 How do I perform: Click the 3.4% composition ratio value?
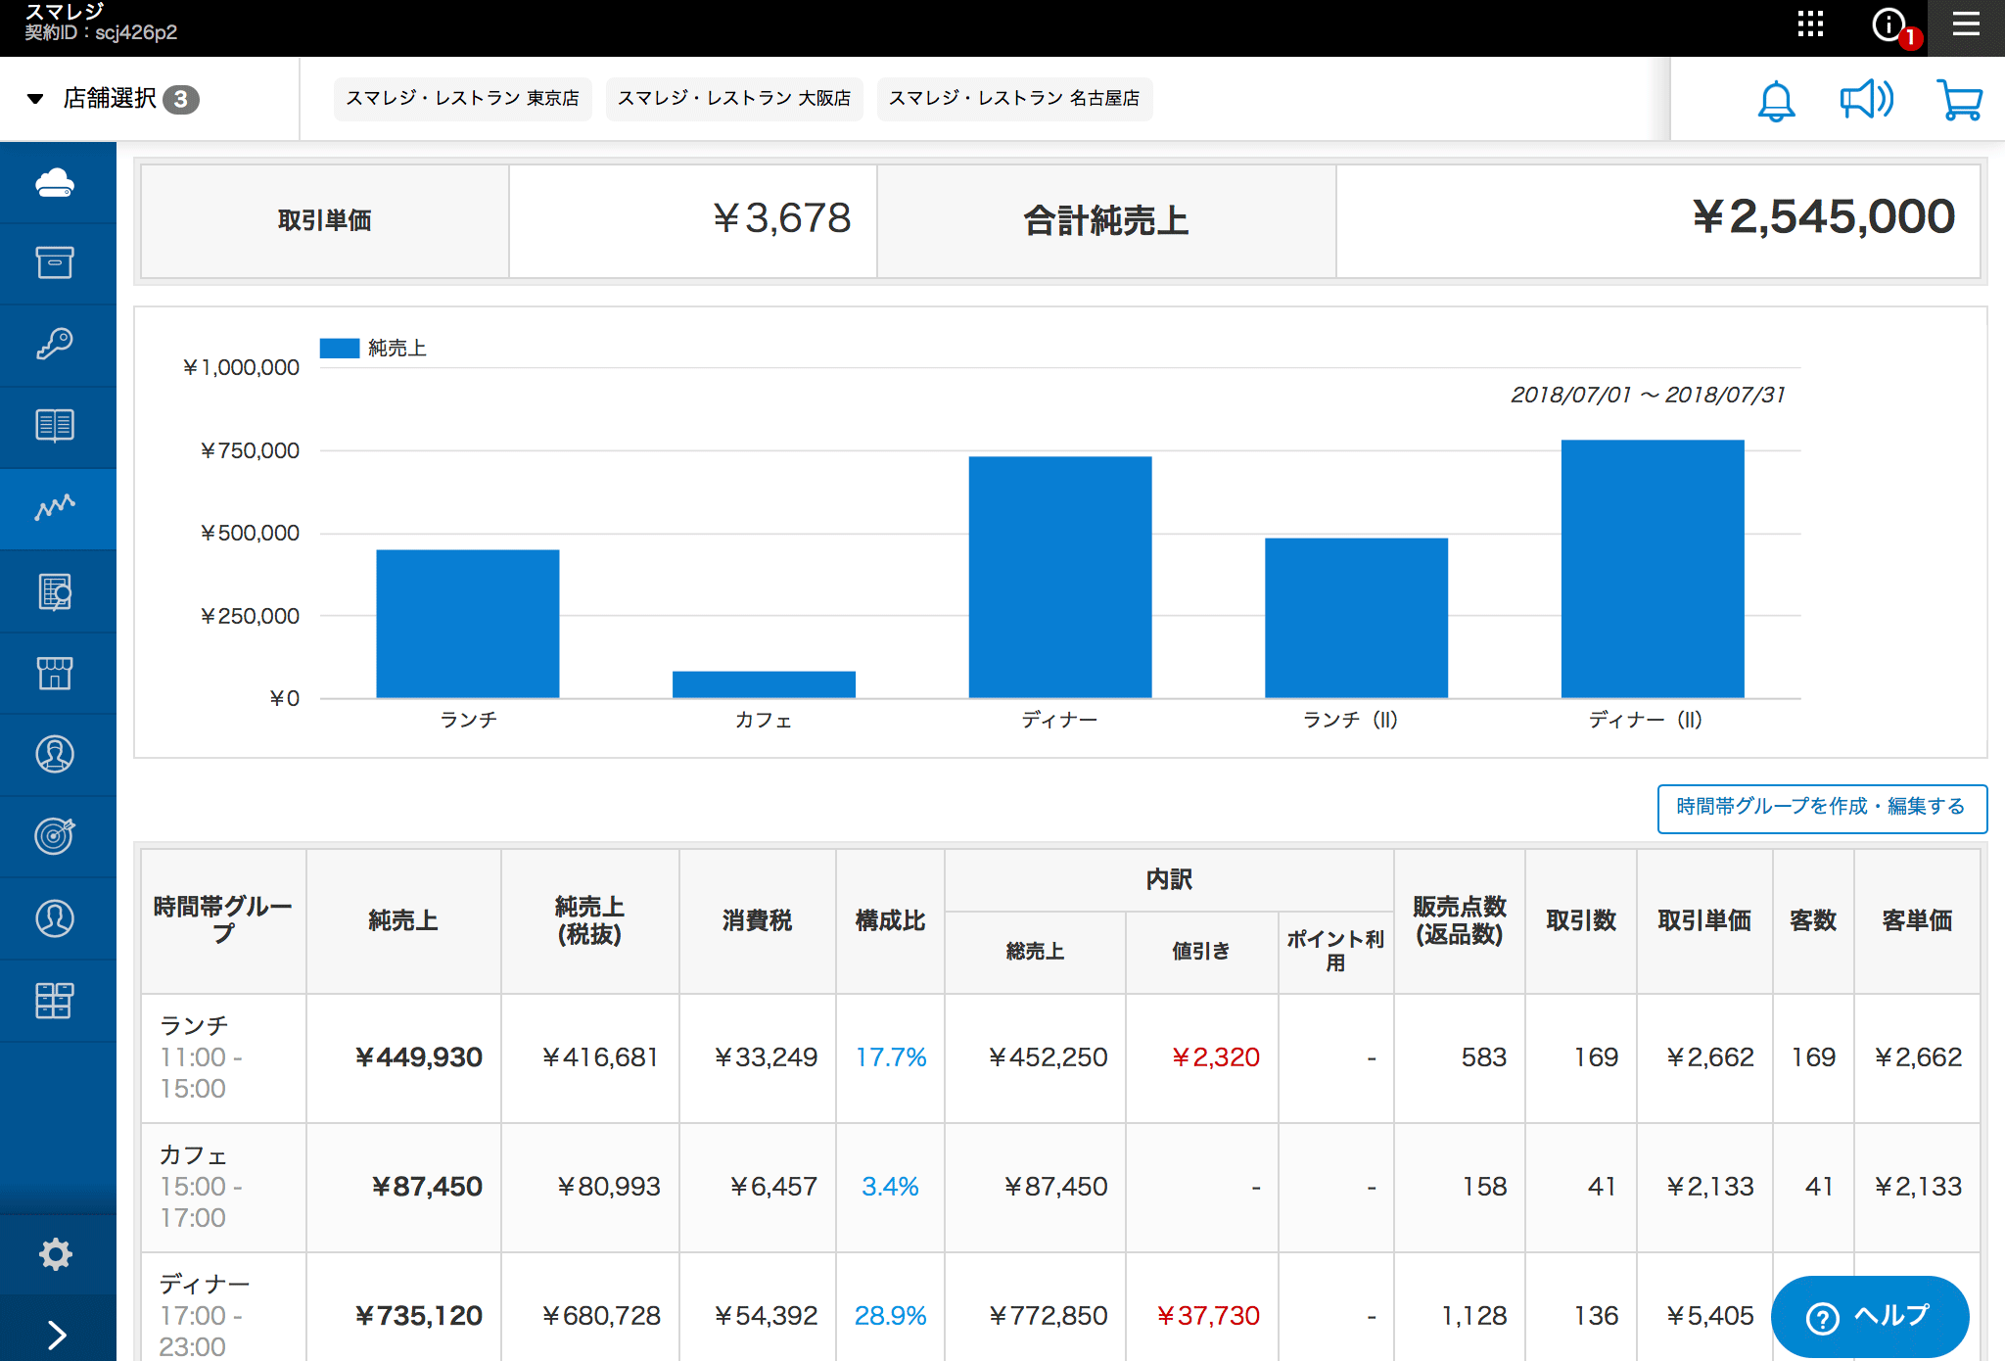[890, 1187]
